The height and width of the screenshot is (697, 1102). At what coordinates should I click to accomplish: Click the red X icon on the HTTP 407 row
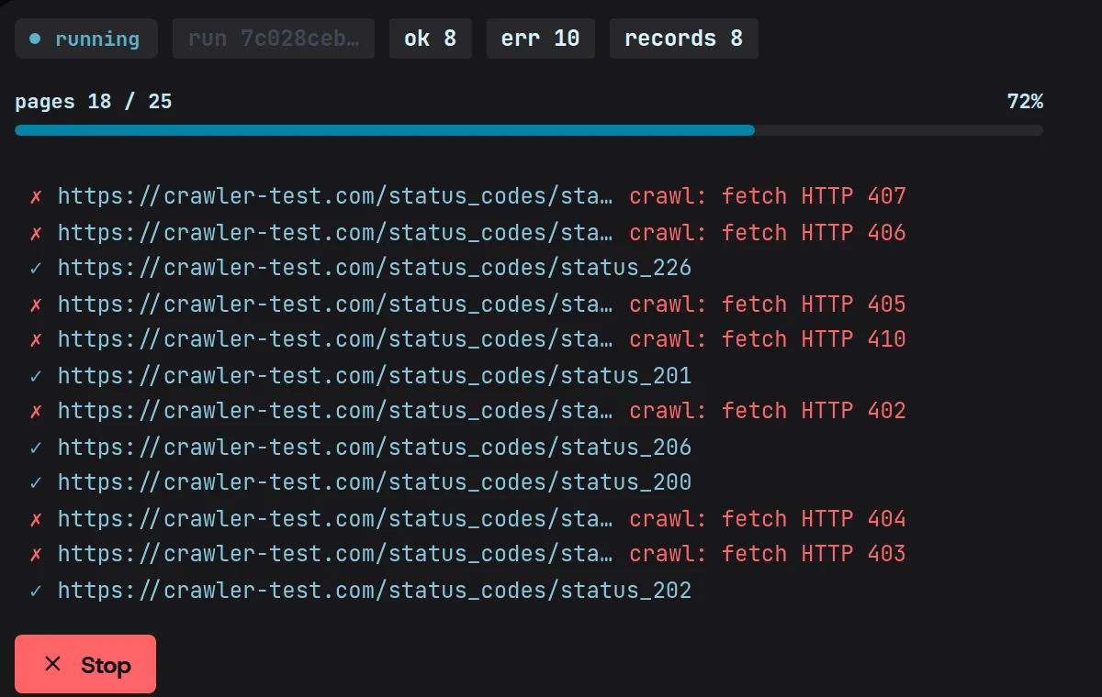36,196
